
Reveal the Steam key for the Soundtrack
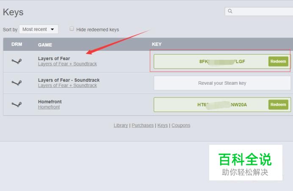click(x=222, y=83)
